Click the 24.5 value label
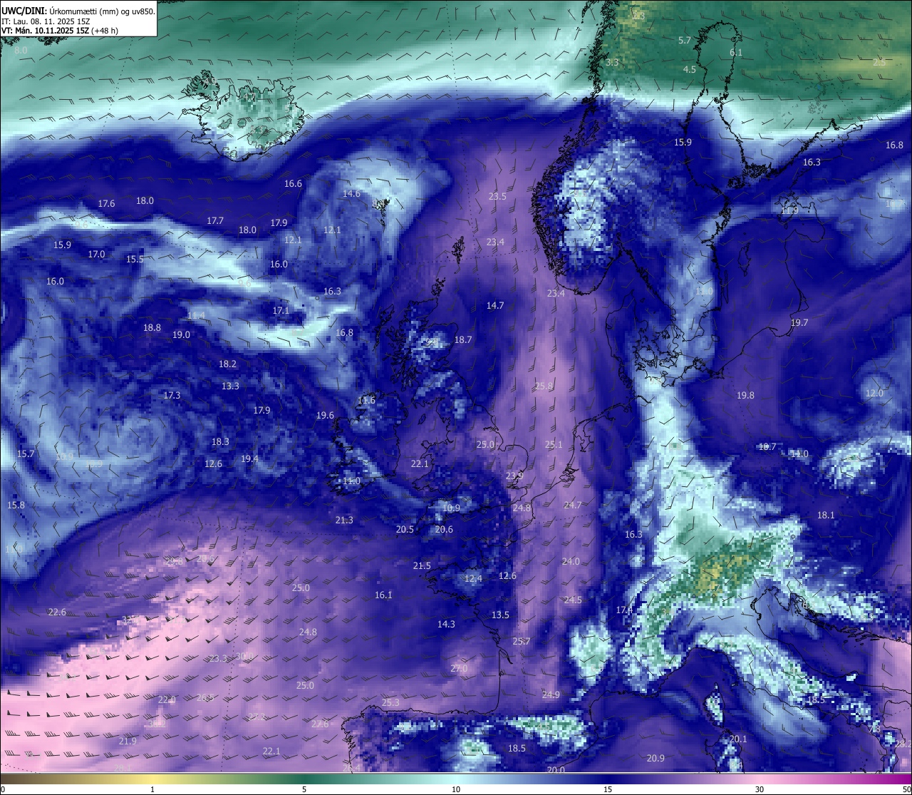 click(573, 600)
